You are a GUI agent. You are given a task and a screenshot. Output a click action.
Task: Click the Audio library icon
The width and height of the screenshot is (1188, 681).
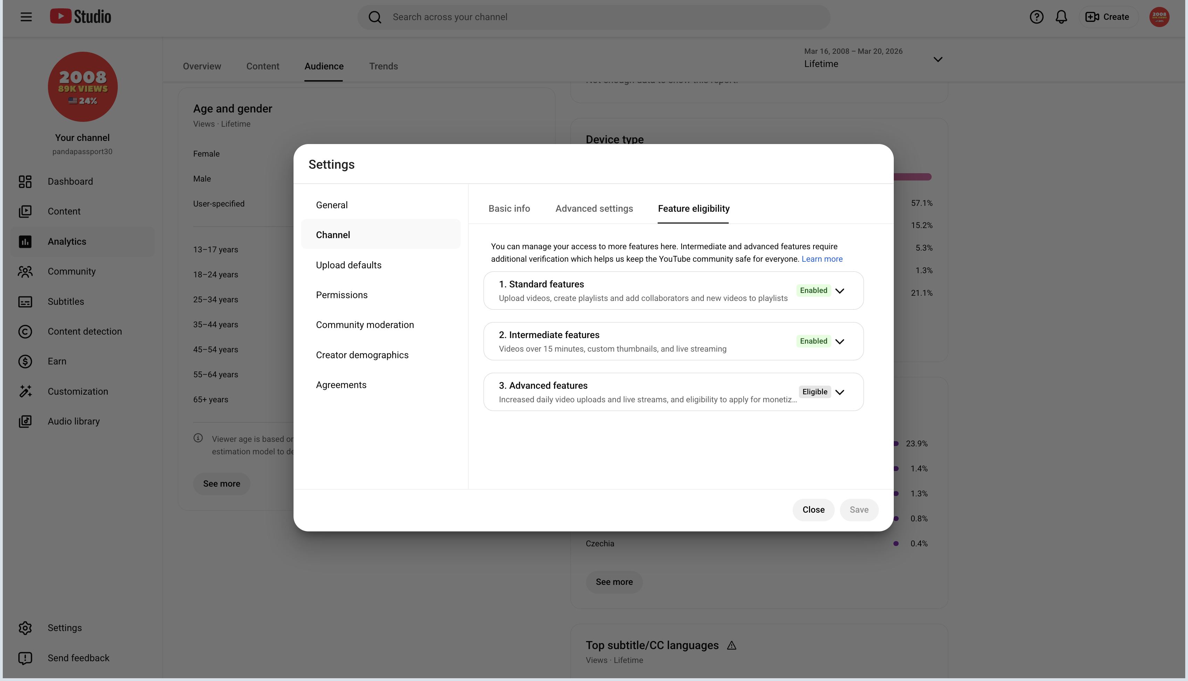click(25, 421)
